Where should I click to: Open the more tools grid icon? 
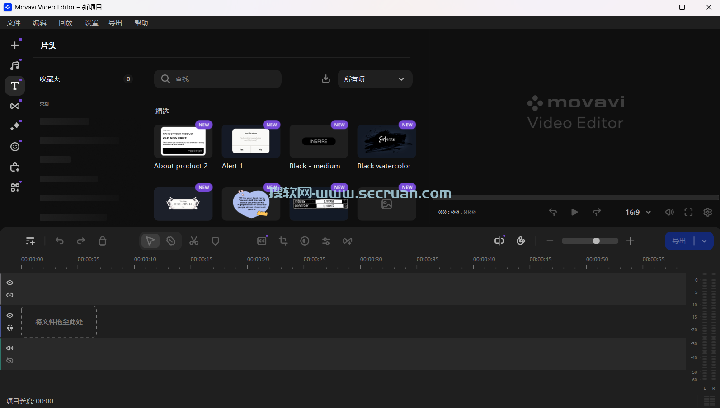click(15, 188)
